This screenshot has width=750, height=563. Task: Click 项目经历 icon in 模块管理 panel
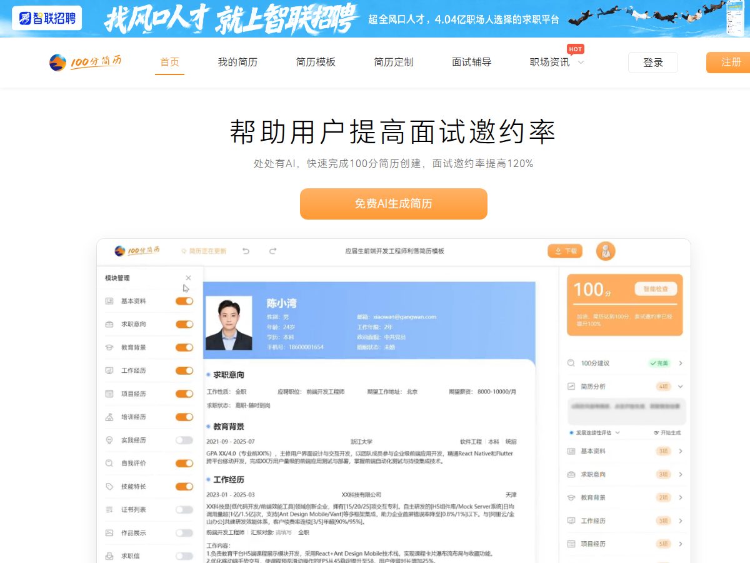click(x=109, y=393)
